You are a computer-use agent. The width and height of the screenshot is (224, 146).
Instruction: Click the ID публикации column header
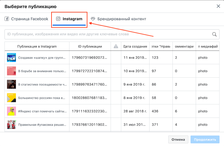pyautogui.click(x=90, y=46)
